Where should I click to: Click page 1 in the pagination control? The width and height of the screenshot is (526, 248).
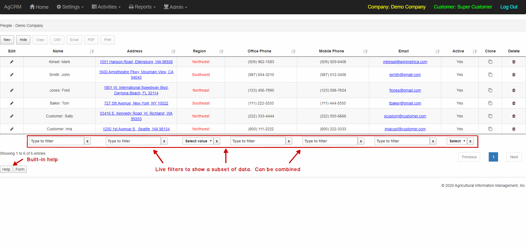493,157
